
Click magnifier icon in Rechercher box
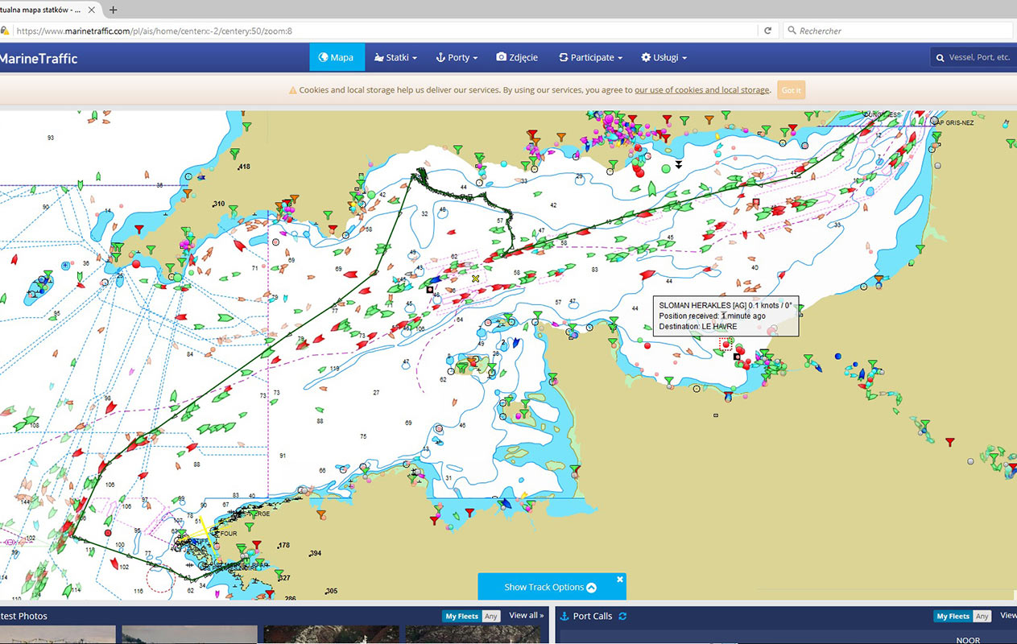(x=792, y=31)
